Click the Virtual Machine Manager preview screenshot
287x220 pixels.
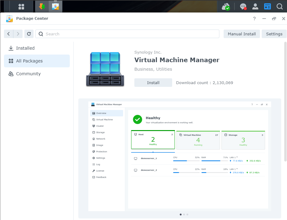tap(179, 156)
